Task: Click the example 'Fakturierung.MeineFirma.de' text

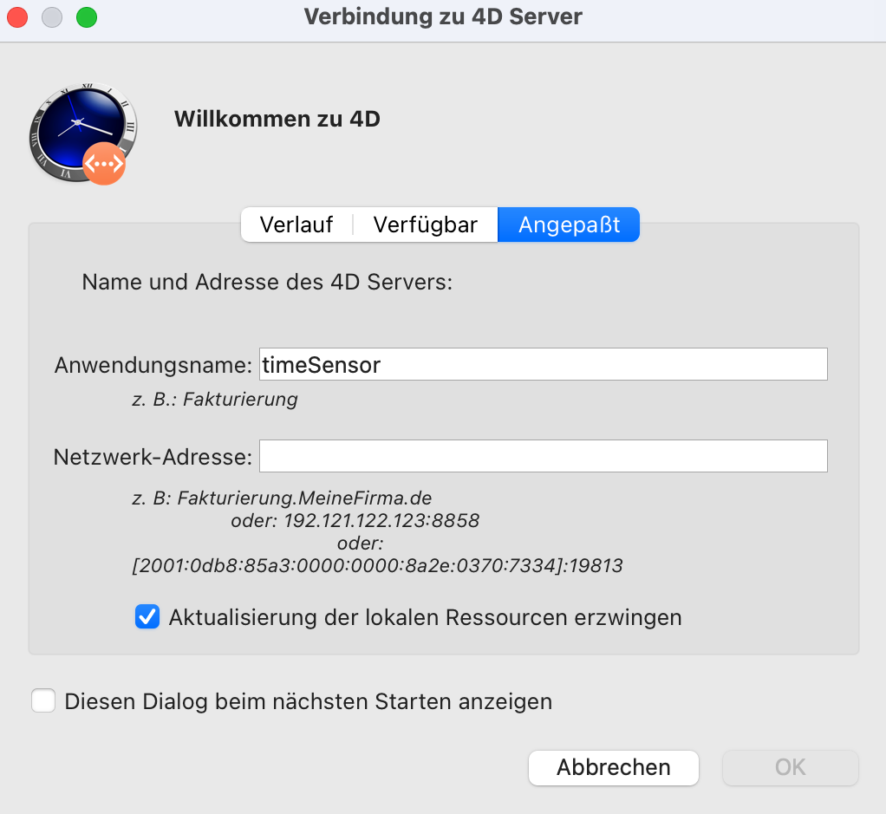Action: pyautogui.click(x=304, y=498)
